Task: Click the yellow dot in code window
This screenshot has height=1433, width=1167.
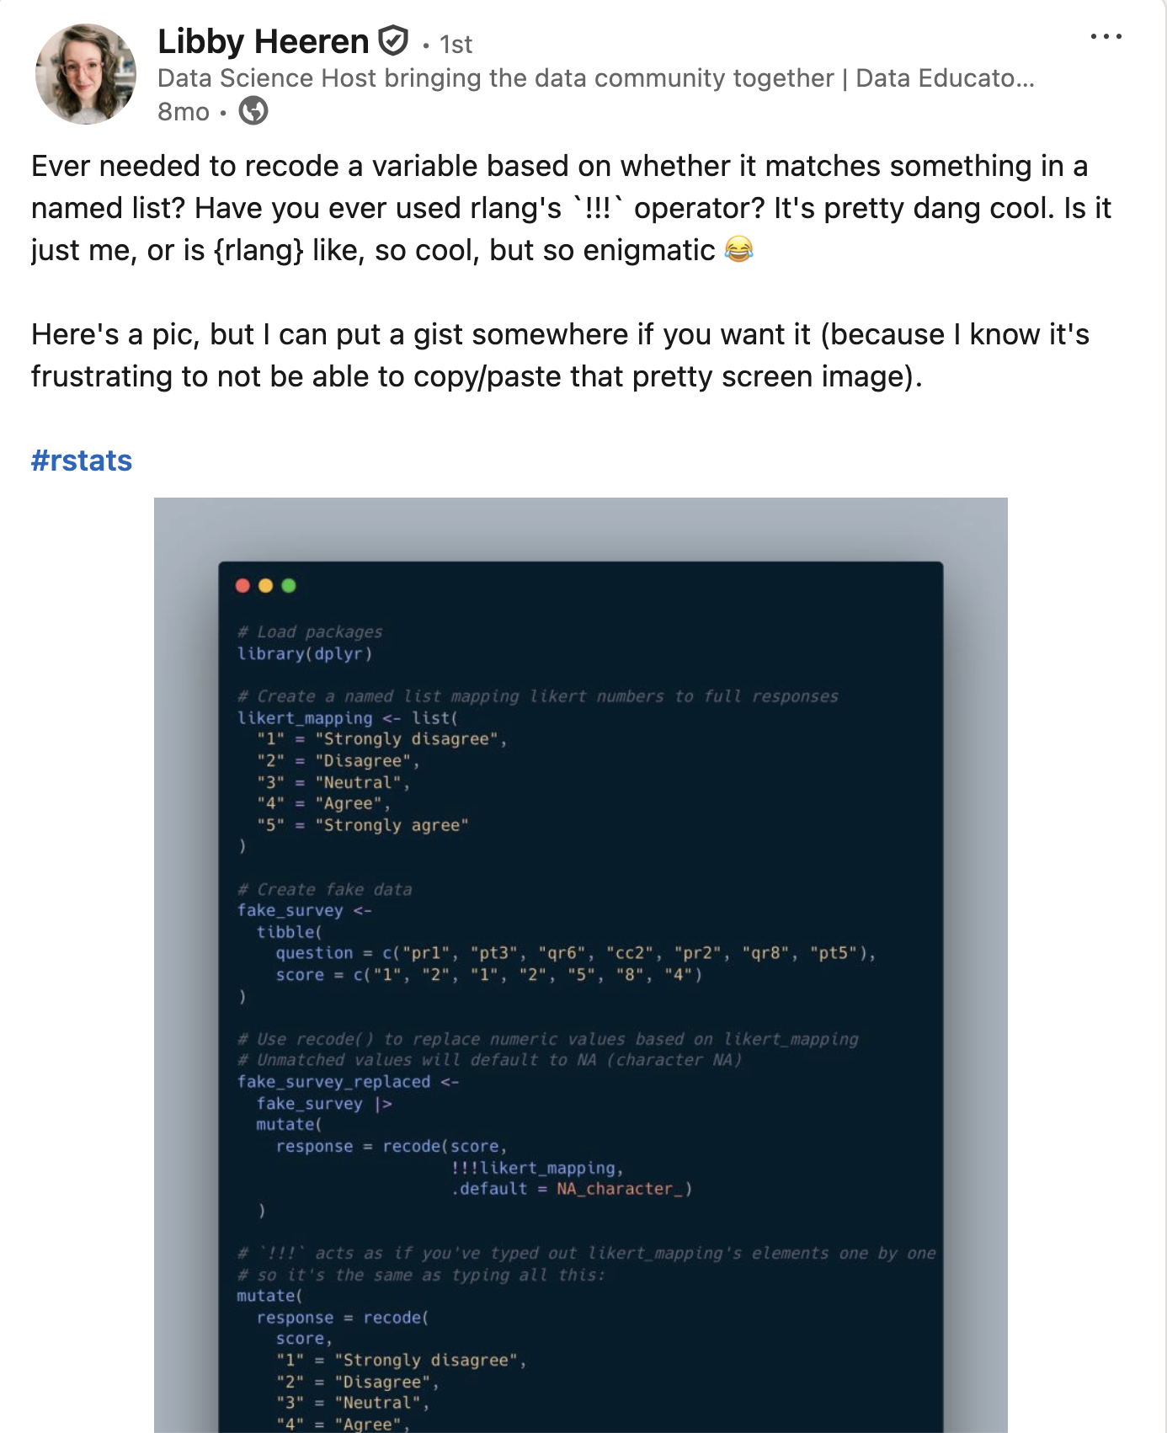Action: pyautogui.click(x=265, y=585)
